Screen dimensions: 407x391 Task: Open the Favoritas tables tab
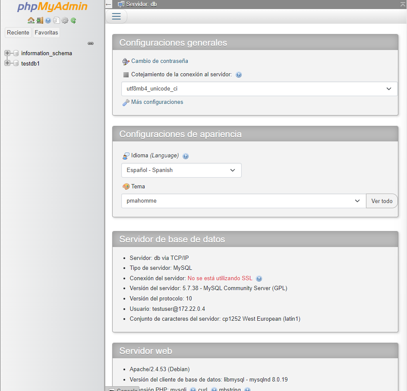tap(47, 32)
